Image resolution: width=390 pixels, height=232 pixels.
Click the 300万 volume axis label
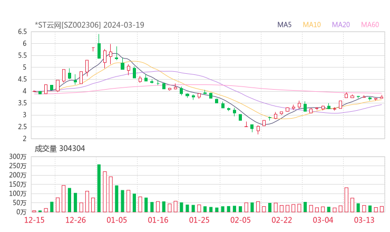point(18,157)
